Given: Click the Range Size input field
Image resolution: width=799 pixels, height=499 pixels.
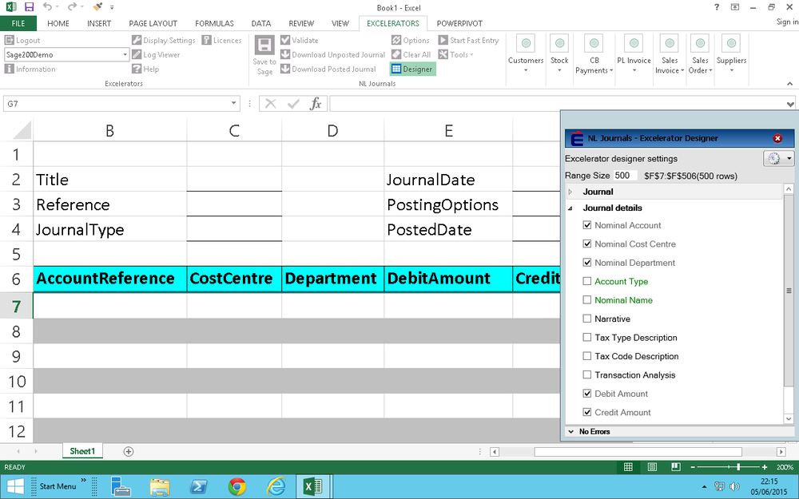Looking at the screenshot, I should pos(625,175).
